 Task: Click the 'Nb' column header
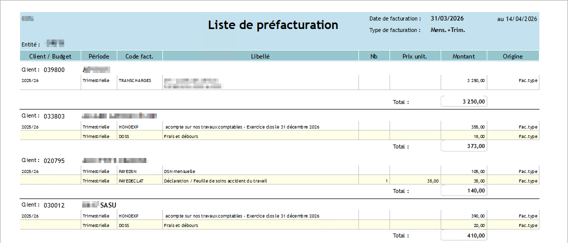(x=374, y=56)
